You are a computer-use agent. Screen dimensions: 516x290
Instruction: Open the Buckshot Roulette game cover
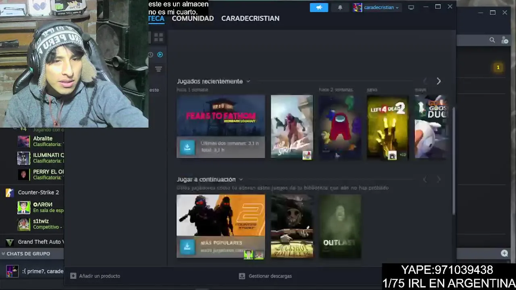click(292, 226)
